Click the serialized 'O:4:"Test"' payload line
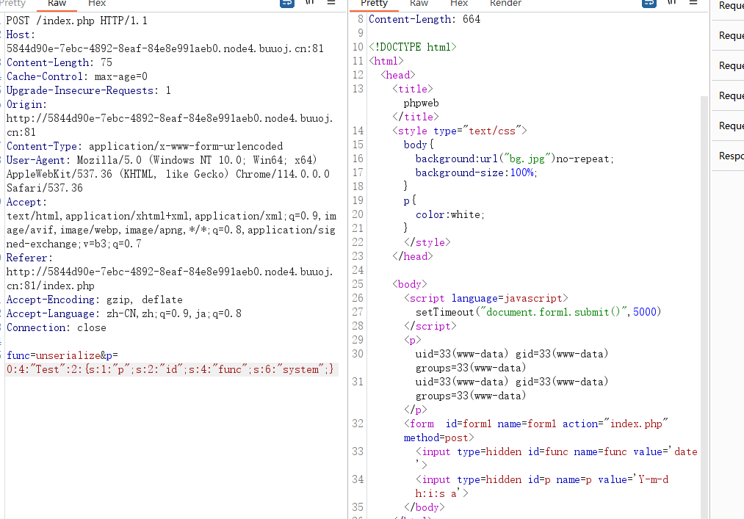This screenshot has height=519, width=744. click(170, 369)
